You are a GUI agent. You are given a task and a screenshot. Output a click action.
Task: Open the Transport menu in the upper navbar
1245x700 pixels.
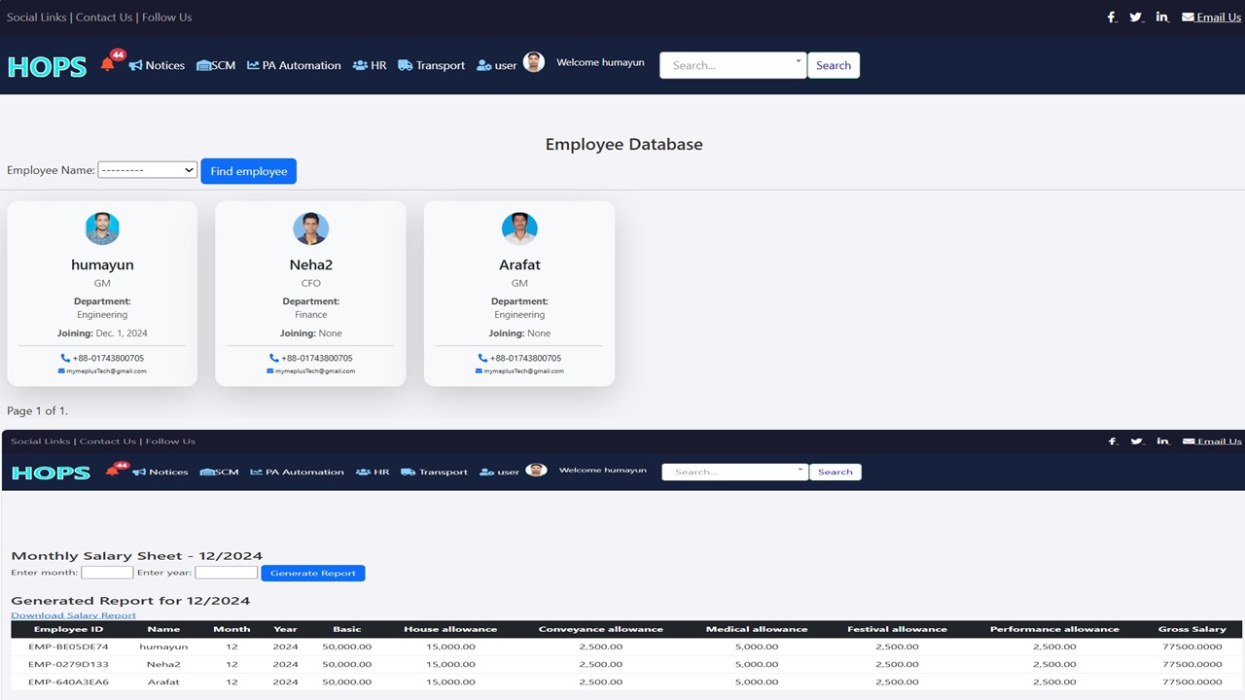click(432, 65)
